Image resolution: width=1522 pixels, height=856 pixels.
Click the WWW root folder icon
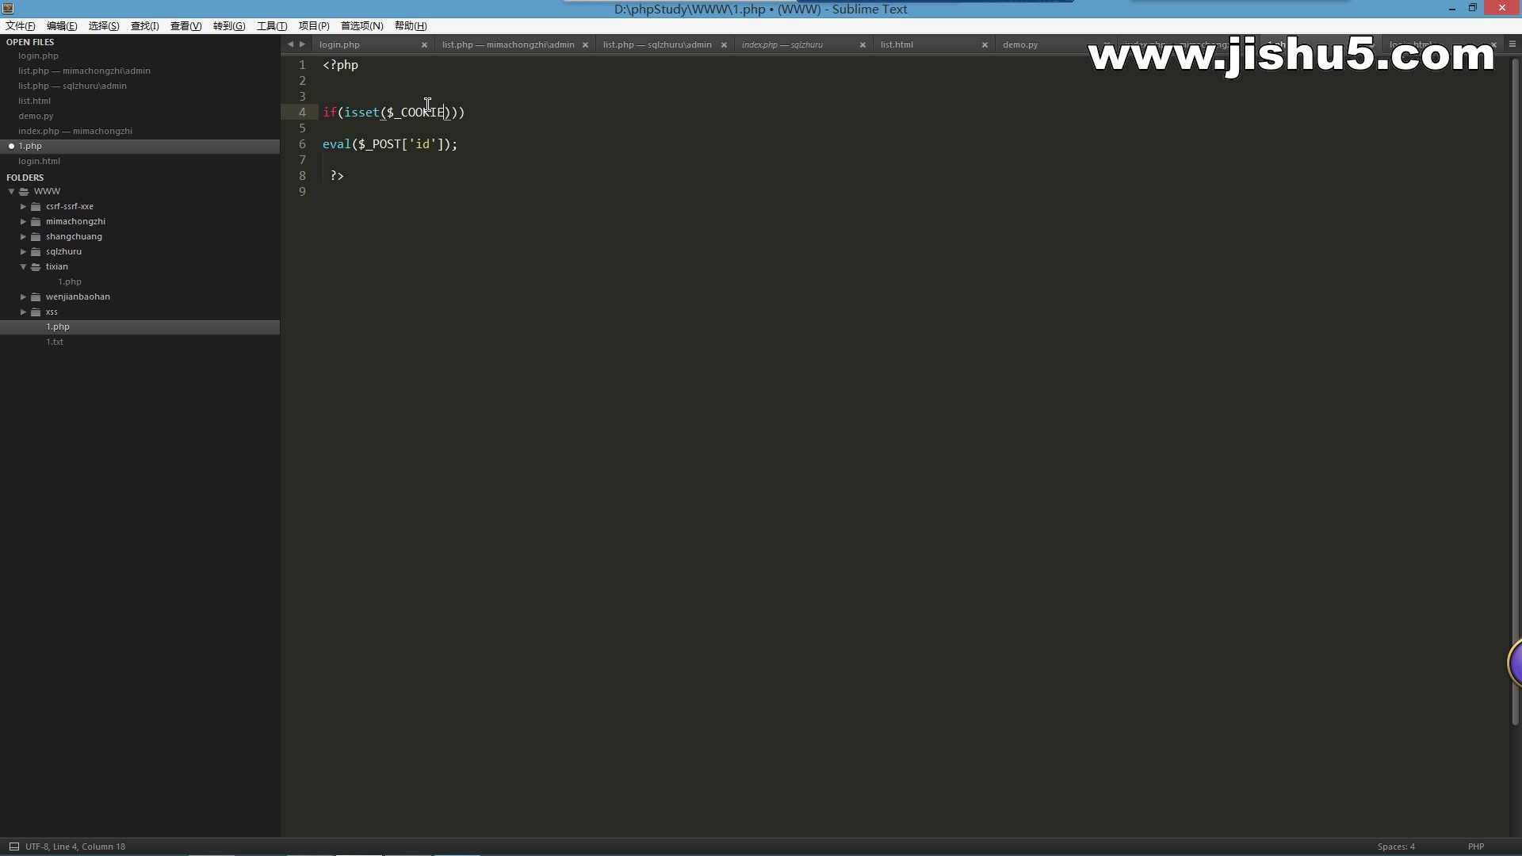(x=24, y=191)
